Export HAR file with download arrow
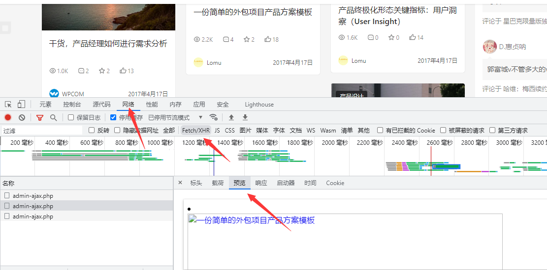547x270 pixels. click(245, 117)
